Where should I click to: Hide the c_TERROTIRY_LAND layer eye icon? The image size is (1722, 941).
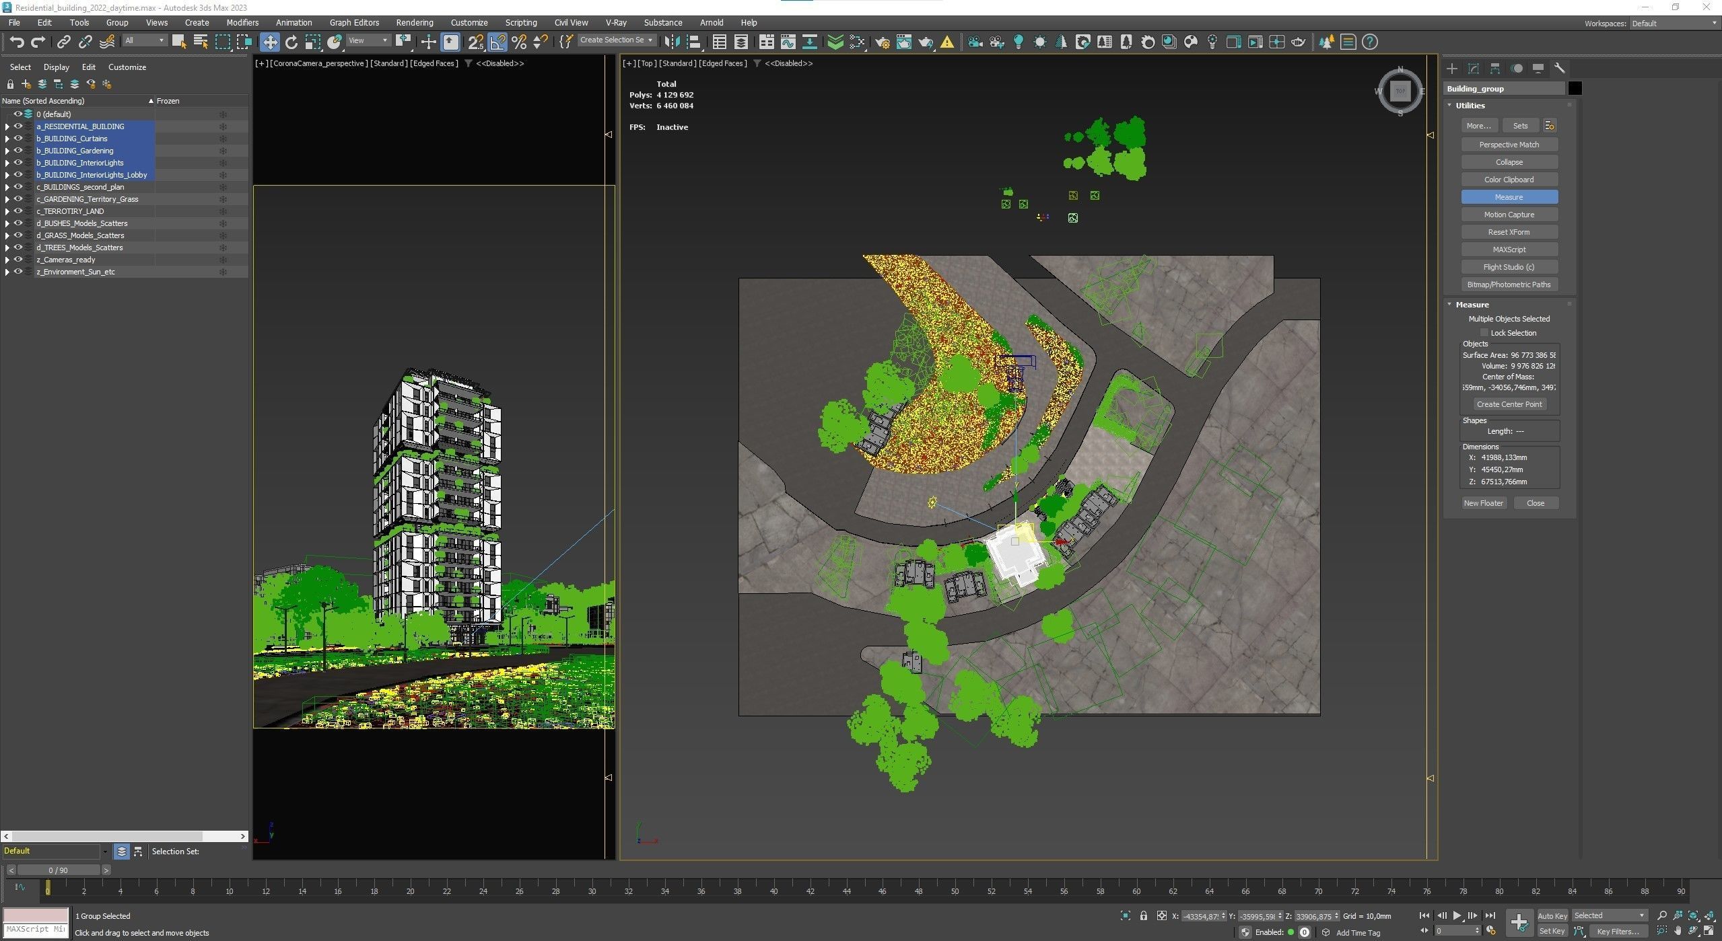coord(18,211)
